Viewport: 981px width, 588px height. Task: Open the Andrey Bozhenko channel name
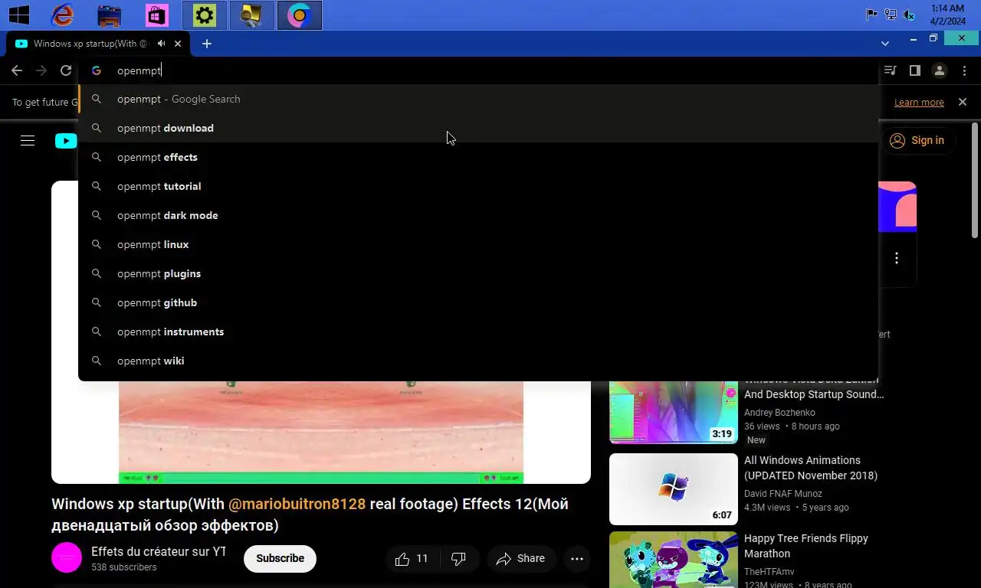(x=779, y=413)
